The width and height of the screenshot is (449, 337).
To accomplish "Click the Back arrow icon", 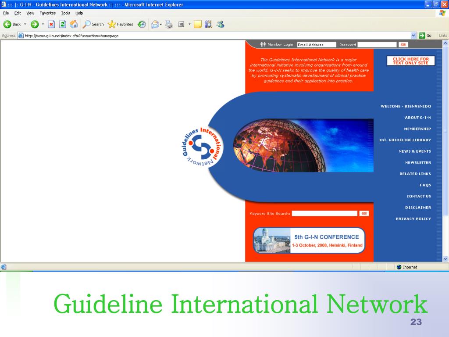I will point(7,25).
